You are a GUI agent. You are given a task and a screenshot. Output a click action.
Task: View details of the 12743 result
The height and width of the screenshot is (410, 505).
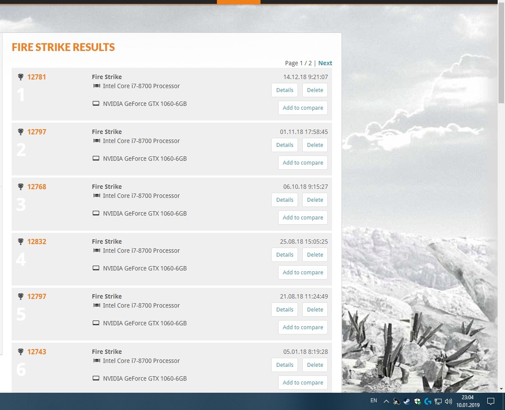pyautogui.click(x=285, y=365)
